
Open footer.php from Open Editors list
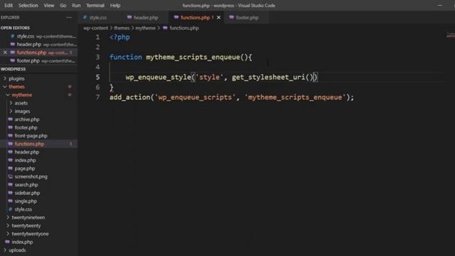(x=39, y=60)
